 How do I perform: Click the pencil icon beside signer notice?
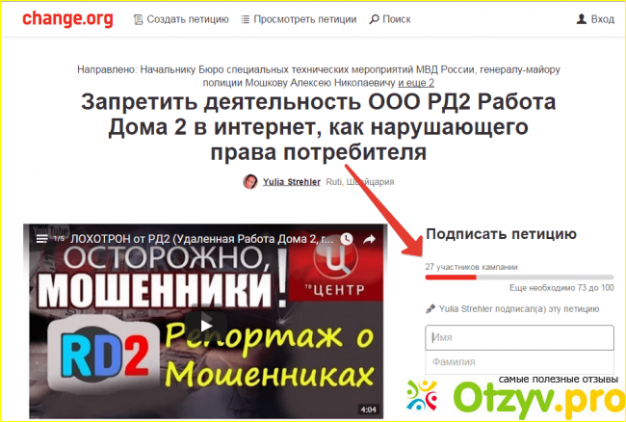tap(430, 309)
